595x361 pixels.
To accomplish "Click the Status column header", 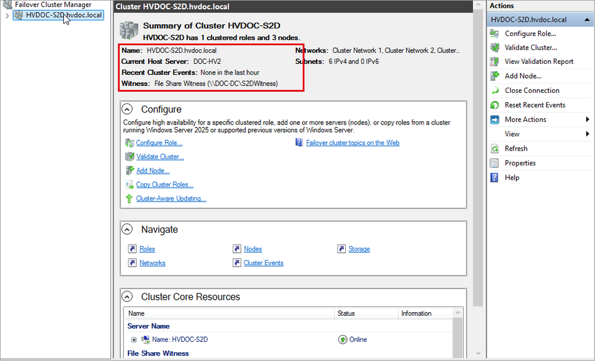I will coord(366,313).
